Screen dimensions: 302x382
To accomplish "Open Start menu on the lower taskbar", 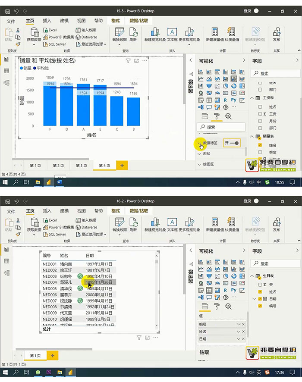I will coord(5,372).
